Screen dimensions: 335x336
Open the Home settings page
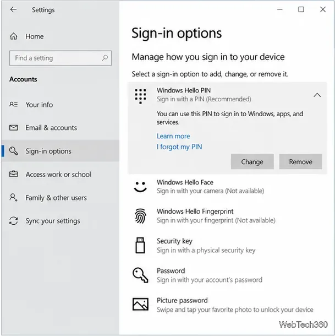pos(61,36)
